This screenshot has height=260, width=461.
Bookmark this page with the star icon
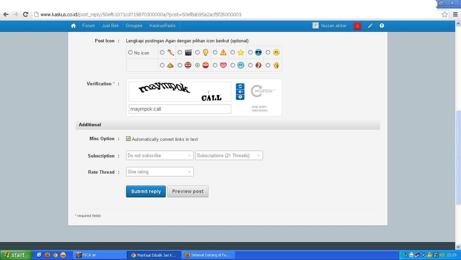[x=445, y=14]
